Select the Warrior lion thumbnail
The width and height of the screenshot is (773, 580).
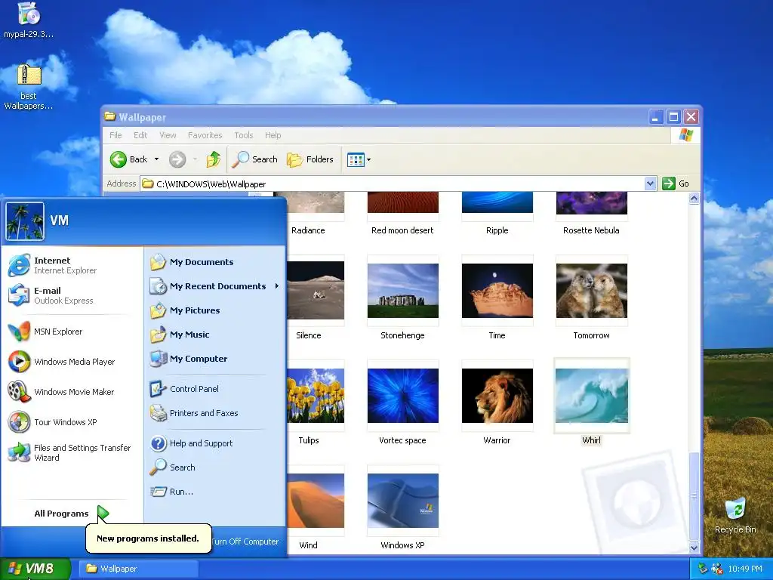497,396
